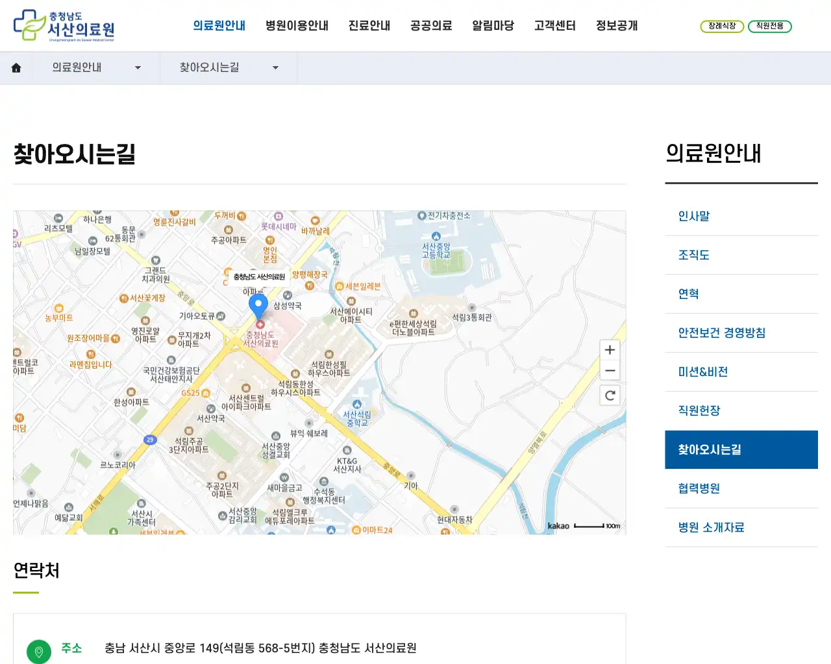Zoom in the Kakao map
The height and width of the screenshot is (664, 831).
click(x=610, y=350)
